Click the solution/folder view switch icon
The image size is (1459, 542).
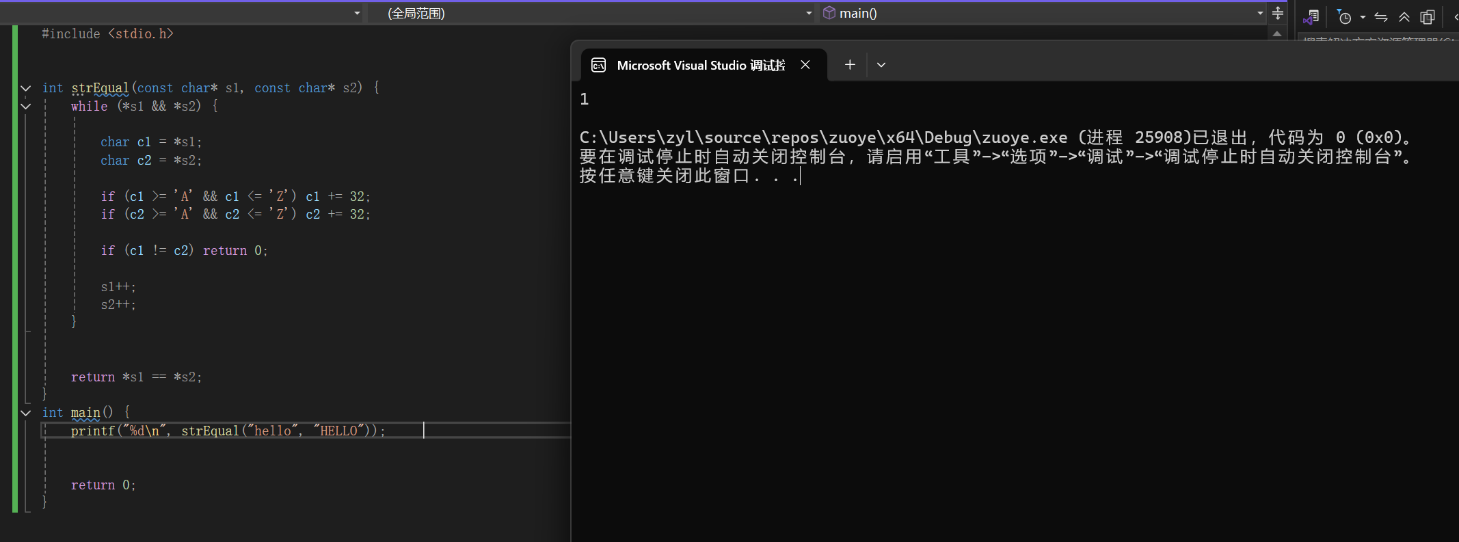tap(1311, 17)
